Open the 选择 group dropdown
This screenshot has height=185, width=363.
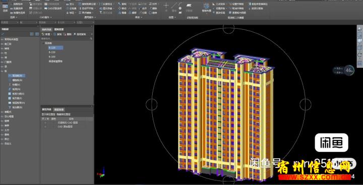click(x=13, y=17)
